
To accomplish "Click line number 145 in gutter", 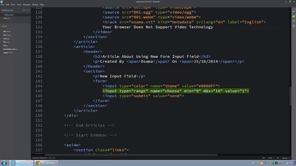I will click(39, 91).
